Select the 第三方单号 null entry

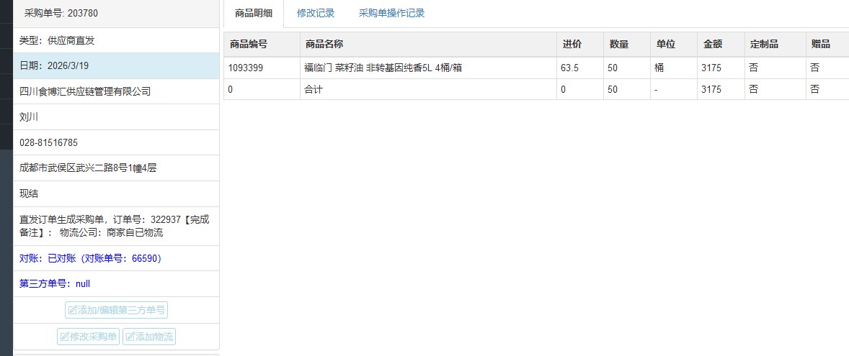click(x=55, y=283)
